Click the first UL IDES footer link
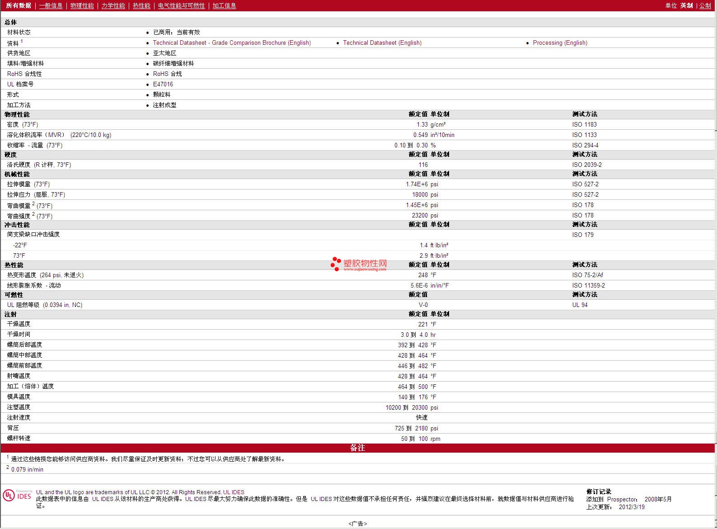 [x=234, y=492]
